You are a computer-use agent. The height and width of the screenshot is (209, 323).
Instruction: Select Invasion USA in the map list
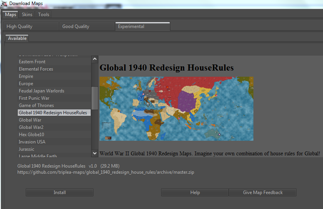click(54, 142)
